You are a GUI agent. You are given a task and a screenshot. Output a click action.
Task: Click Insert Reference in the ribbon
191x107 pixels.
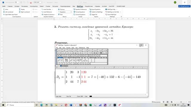pyautogui.click(x=47, y=12)
